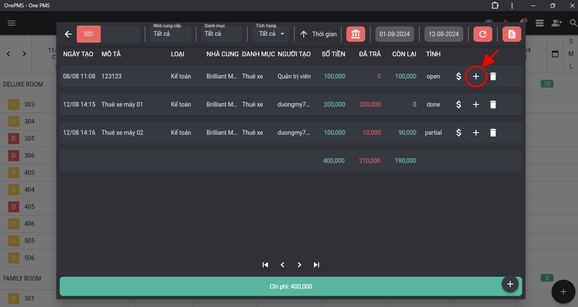Jump to the last page of results

317,265
